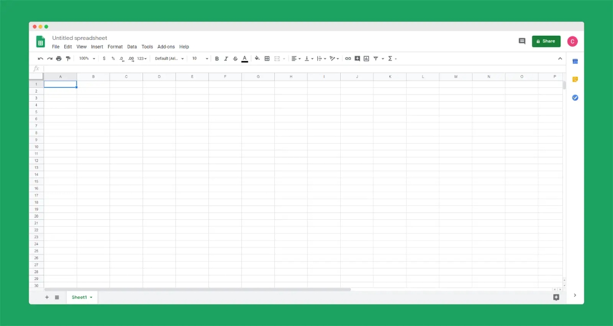This screenshot has width=613, height=326.
Task: Expand the Merge cells dropdown arrow
Action: [284, 59]
